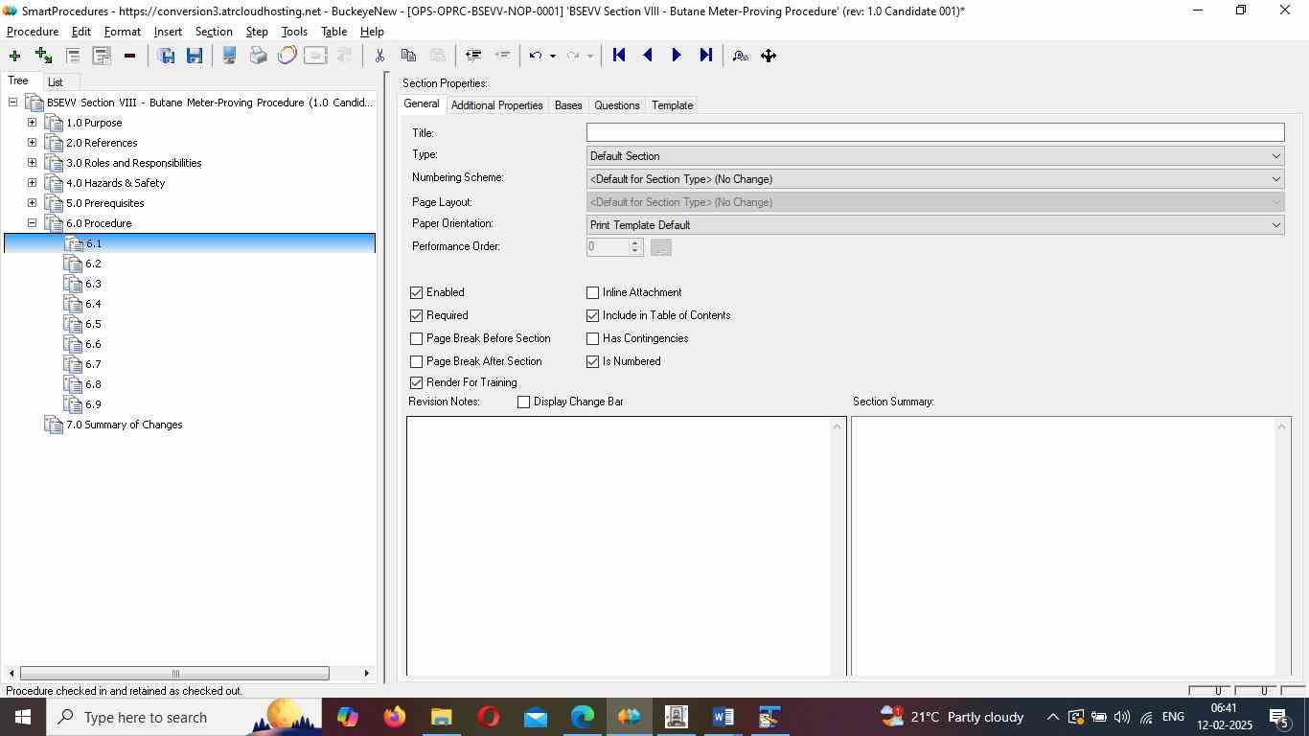Open Microsoft Edge from the taskbar
Image resolution: width=1309 pixels, height=736 pixels.
583,717
